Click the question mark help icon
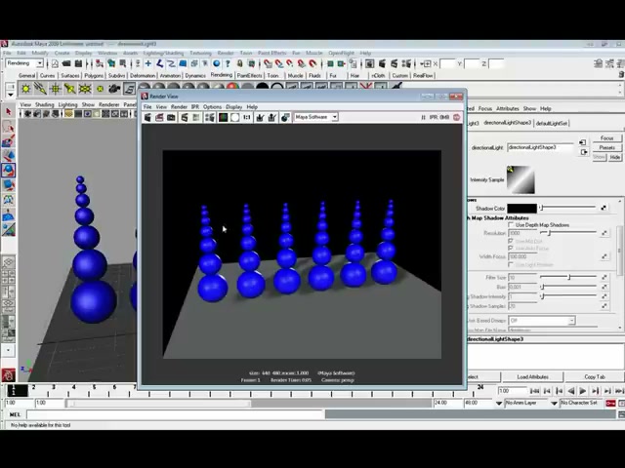The height and width of the screenshot is (468, 625). pyautogui.click(x=228, y=63)
